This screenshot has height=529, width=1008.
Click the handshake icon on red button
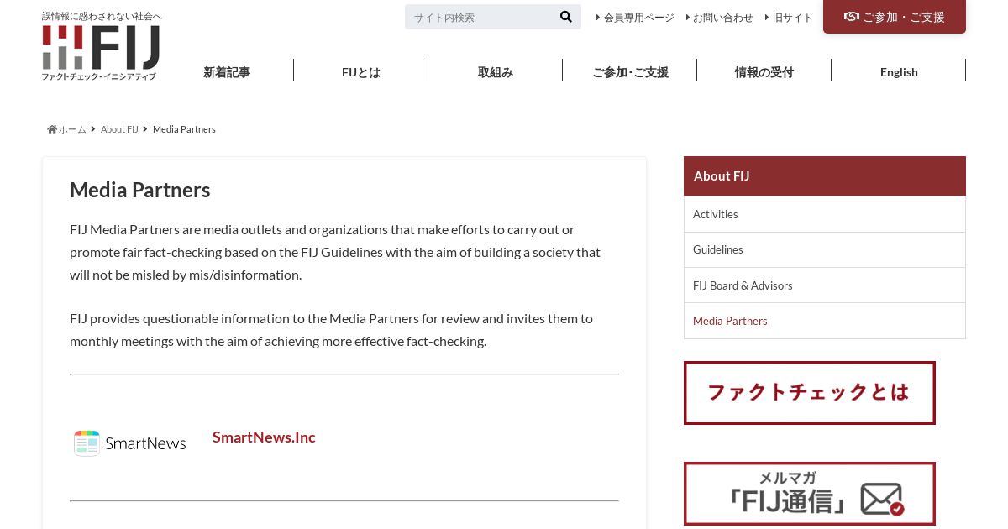(x=852, y=17)
